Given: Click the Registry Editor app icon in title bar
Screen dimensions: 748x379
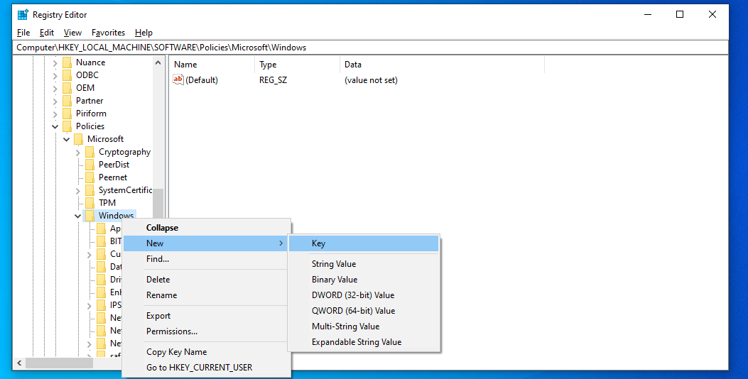Looking at the screenshot, I should (x=23, y=15).
